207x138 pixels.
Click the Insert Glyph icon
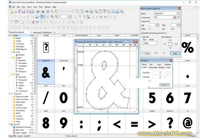82,11
